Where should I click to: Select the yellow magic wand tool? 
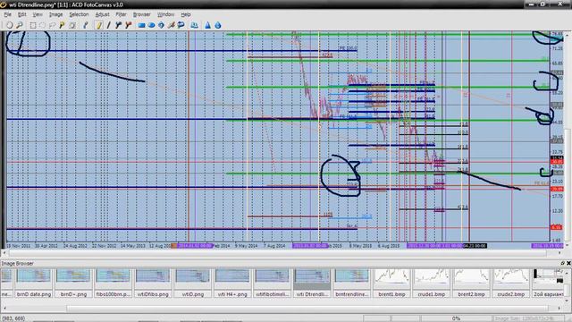click(62, 25)
